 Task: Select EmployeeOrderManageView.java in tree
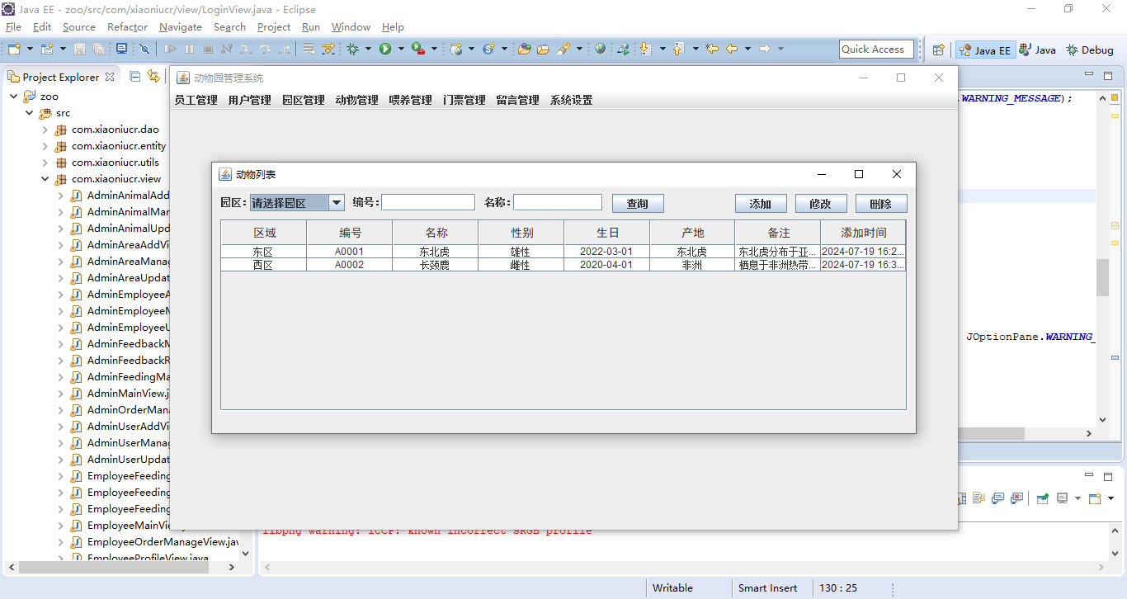[x=163, y=542]
